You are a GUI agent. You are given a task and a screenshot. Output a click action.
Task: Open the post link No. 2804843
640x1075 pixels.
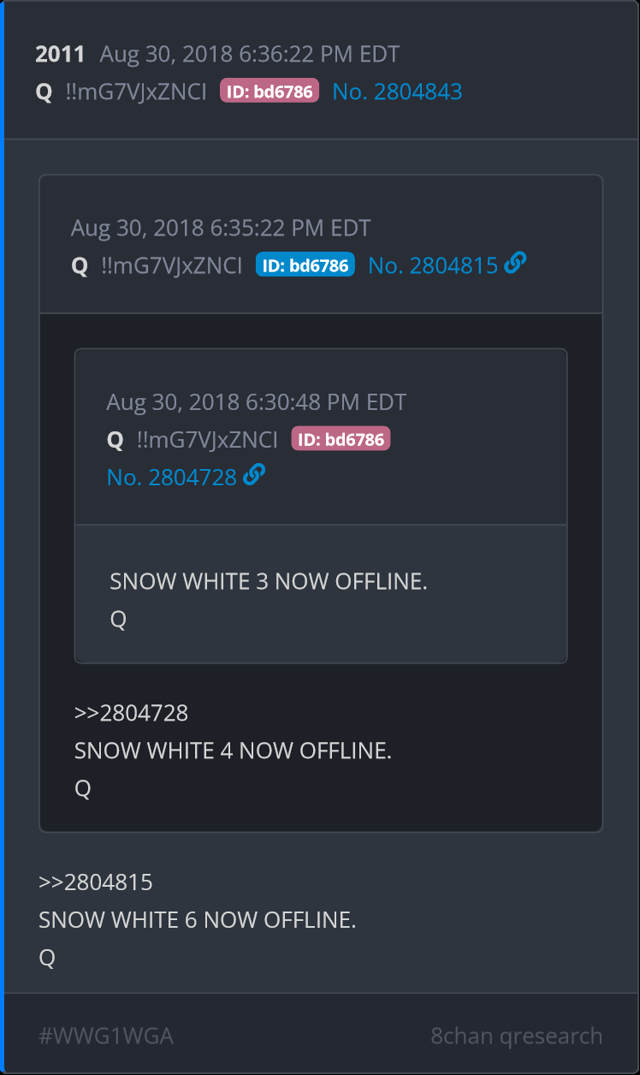pos(397,92)
